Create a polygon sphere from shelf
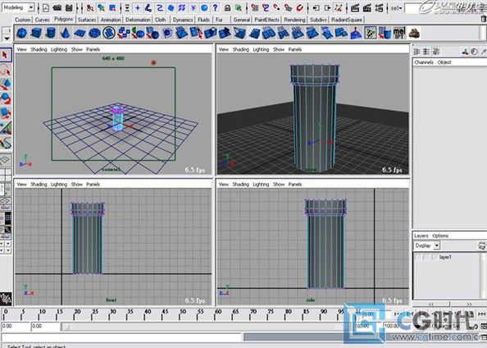The width and height of the screenshot is (487, 348). tap(22, 33)
